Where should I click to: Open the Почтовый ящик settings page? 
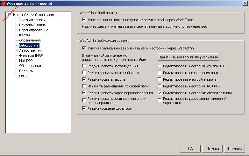pos(32,25)
